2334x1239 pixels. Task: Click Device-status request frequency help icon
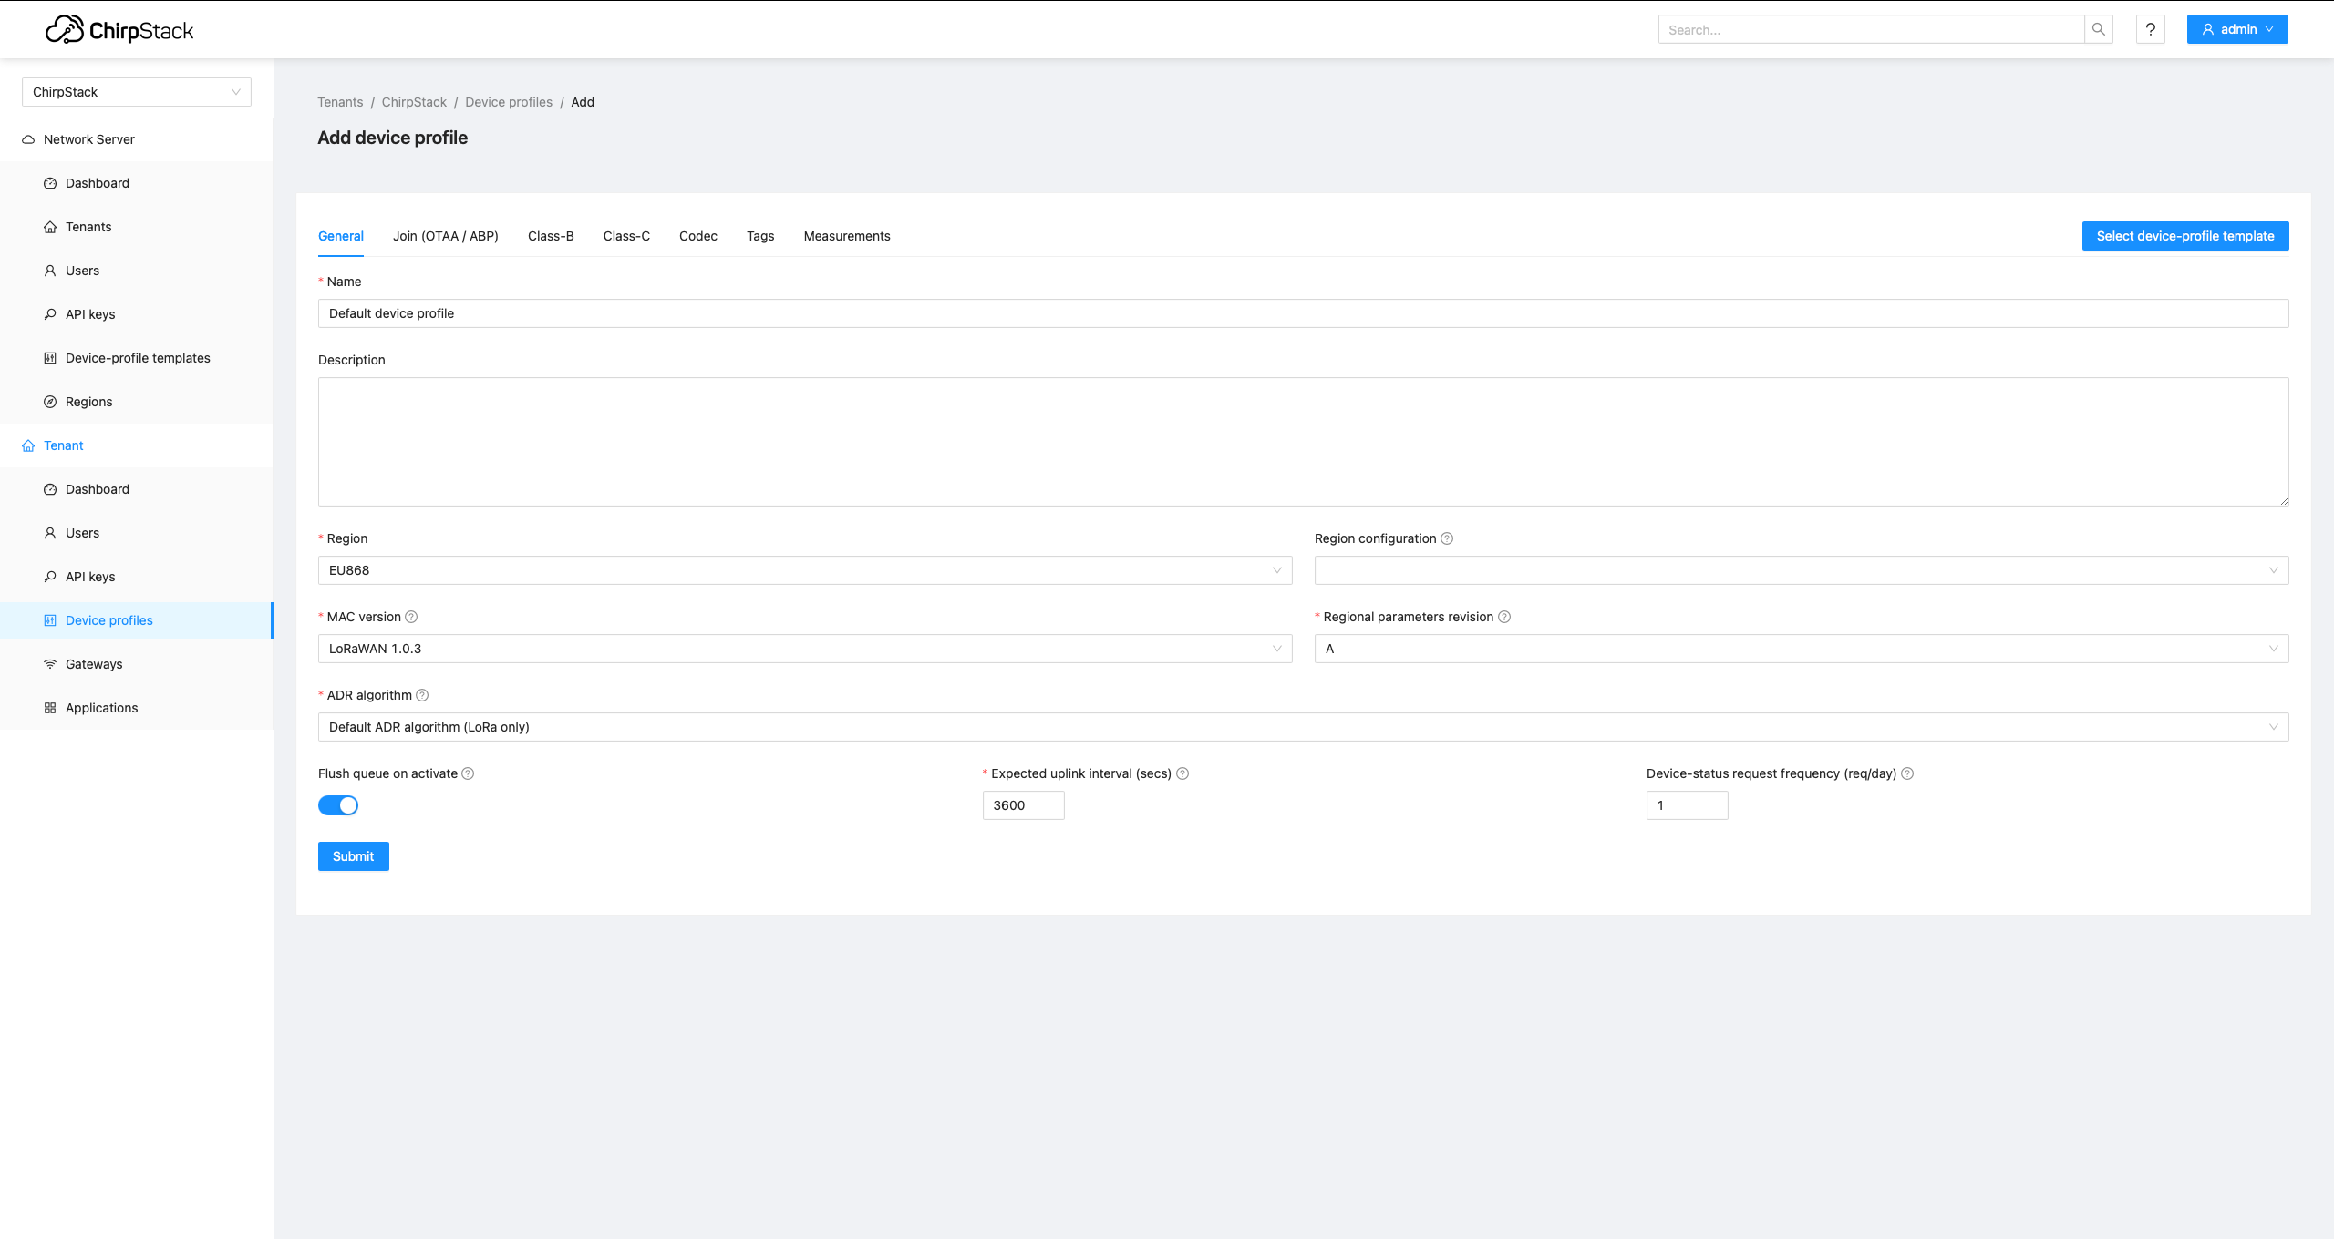[1907, 773]
